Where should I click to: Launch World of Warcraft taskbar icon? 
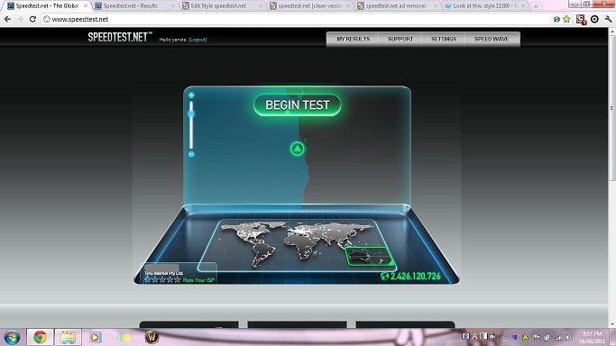(152, 337)
